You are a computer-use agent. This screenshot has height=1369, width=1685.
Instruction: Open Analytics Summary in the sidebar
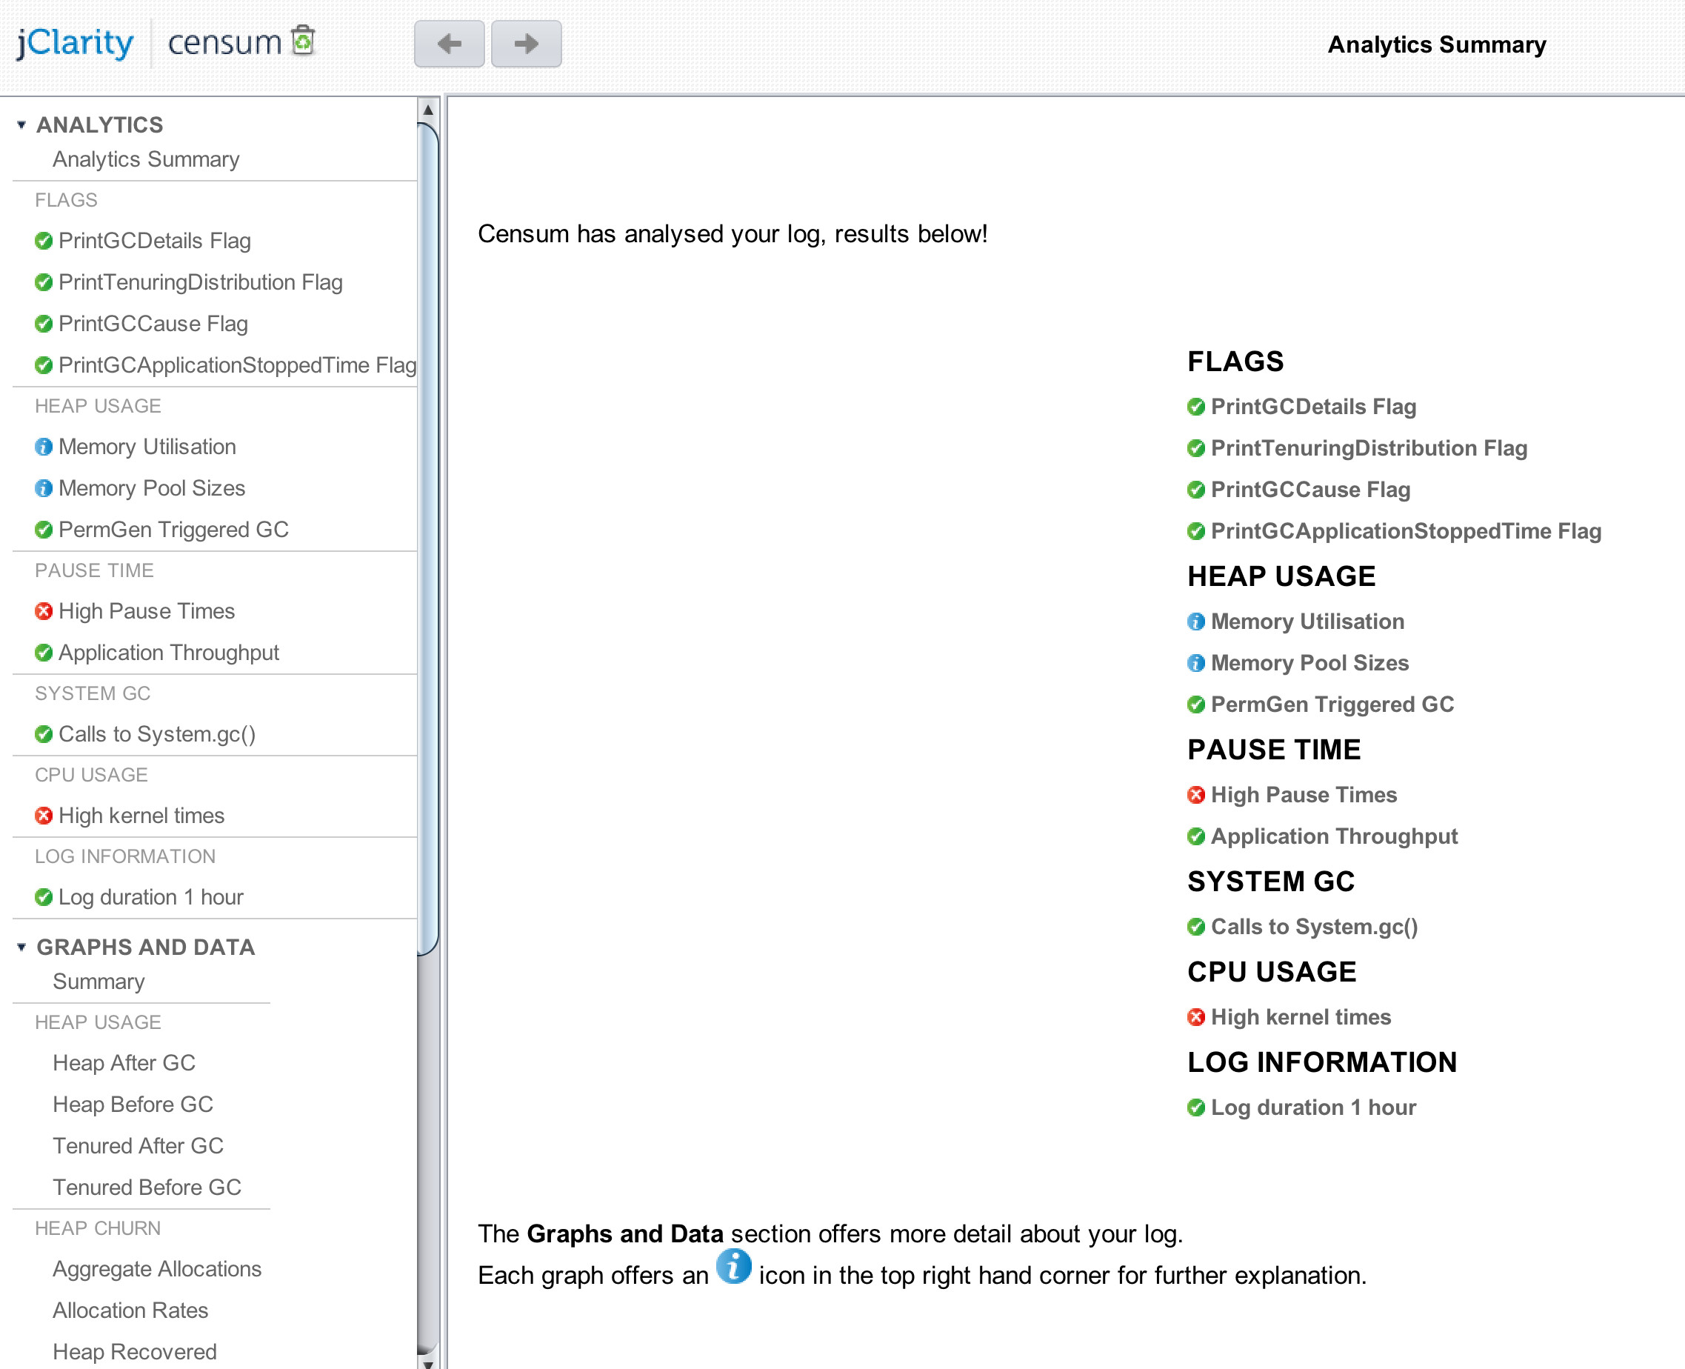click(x=146, y=159)
